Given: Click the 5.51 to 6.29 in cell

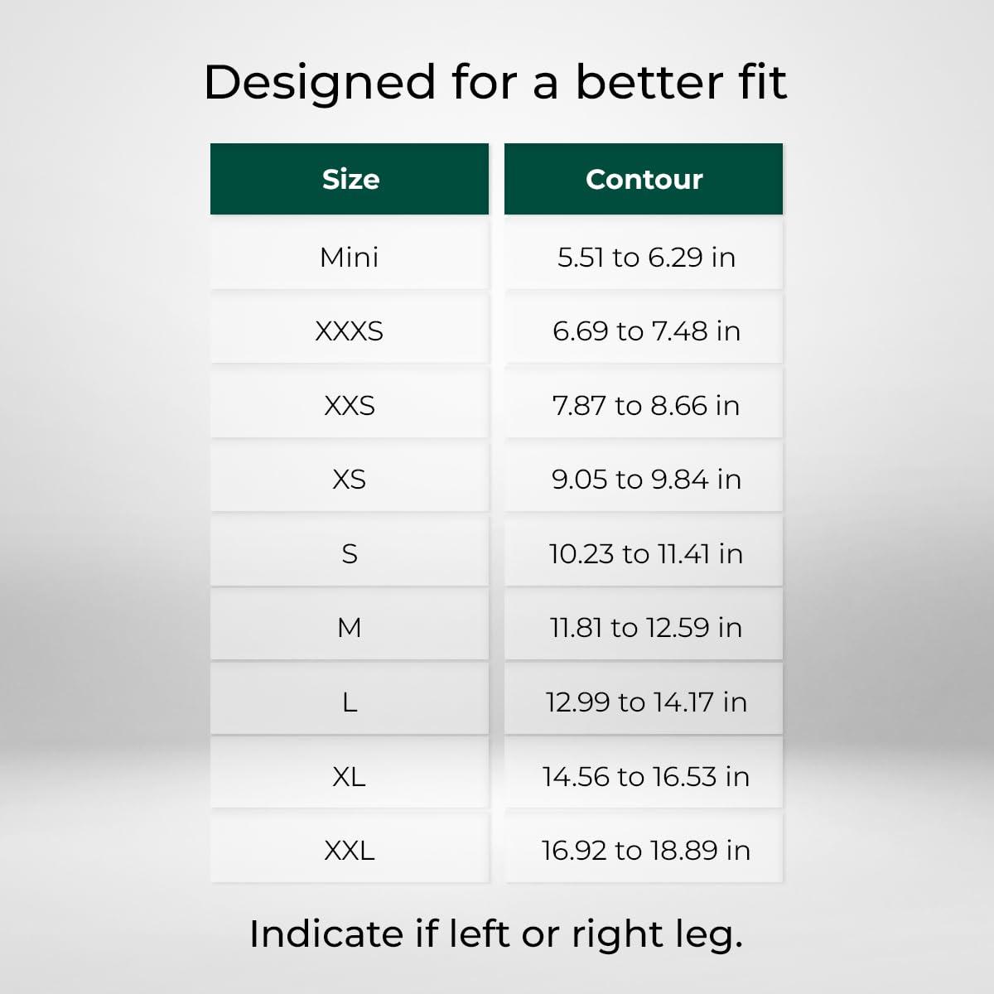Looking at the screenshot, I should [x=645, y=257].
